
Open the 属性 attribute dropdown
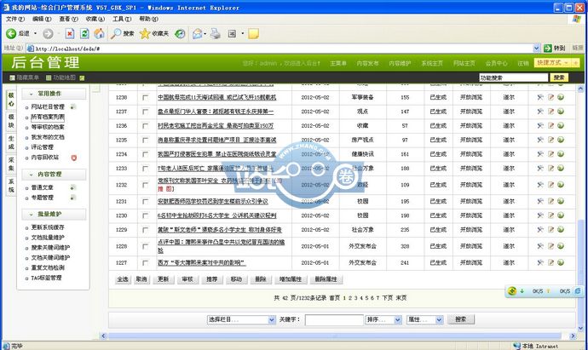coord(425,319)
